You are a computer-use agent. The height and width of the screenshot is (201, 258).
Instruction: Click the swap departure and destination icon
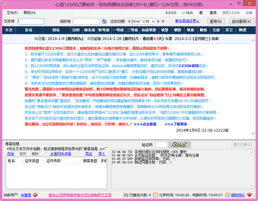point(105,21)
